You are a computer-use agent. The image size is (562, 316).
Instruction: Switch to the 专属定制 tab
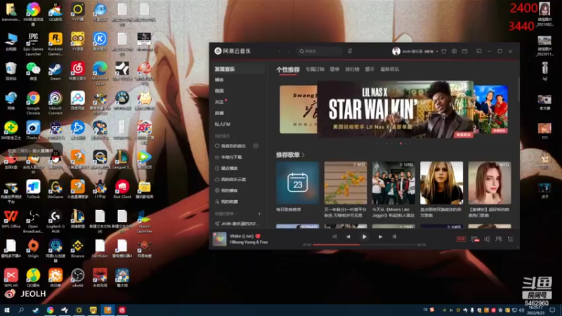(315, 69)
